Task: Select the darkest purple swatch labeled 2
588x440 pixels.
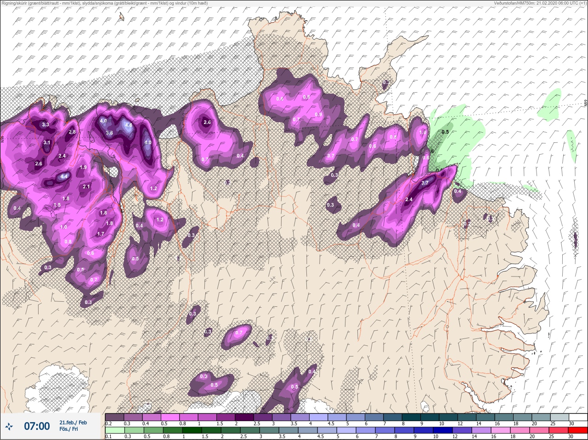Action: point(245,417)
